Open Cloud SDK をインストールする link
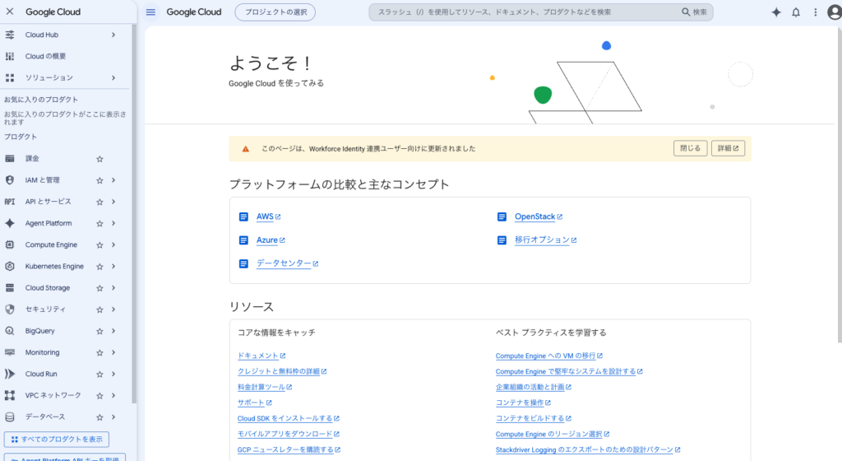 pos(285,418)
